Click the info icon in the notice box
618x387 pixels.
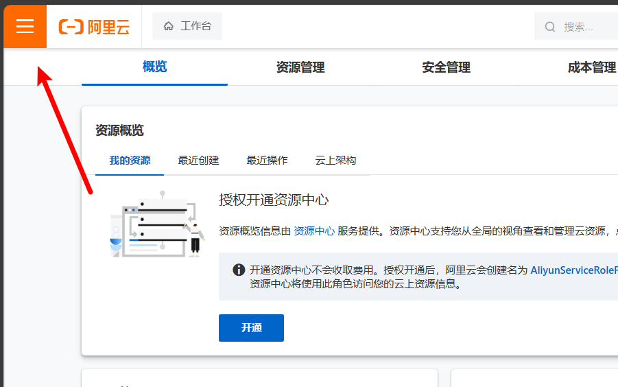238,270
